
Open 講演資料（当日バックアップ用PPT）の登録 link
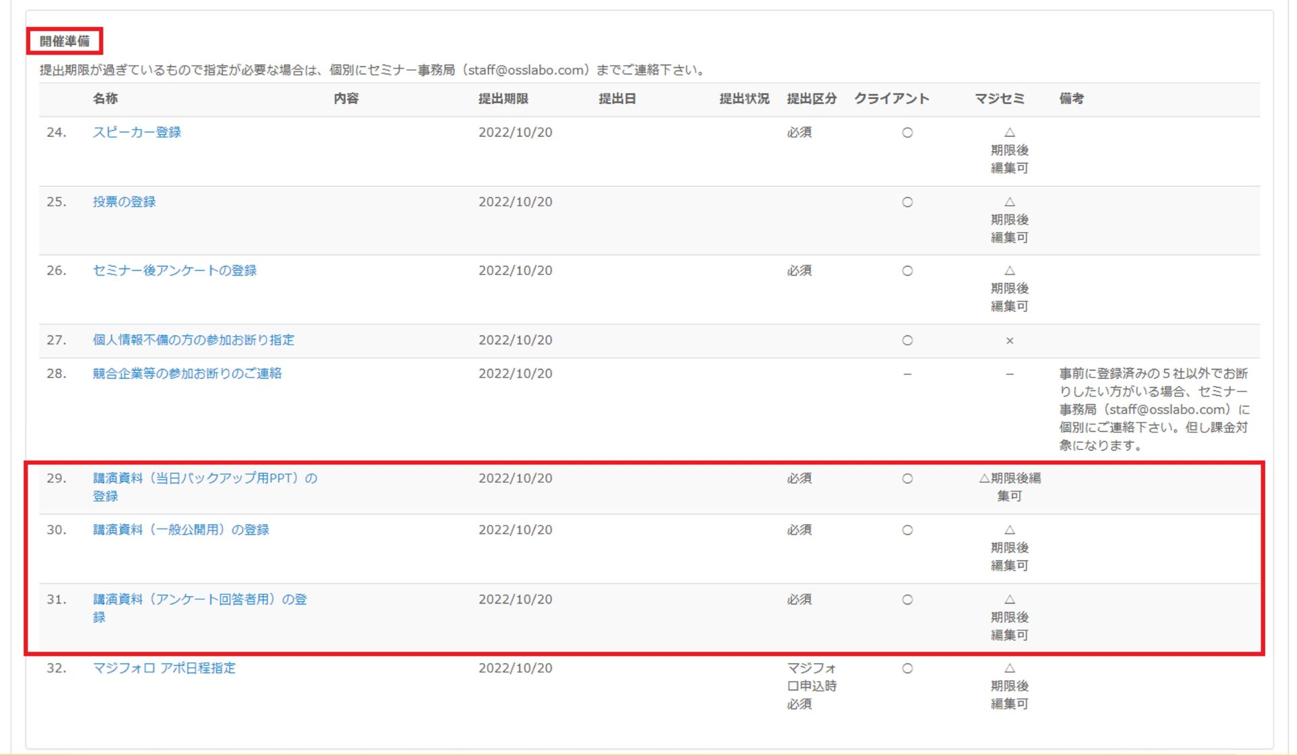coord(205,479)
